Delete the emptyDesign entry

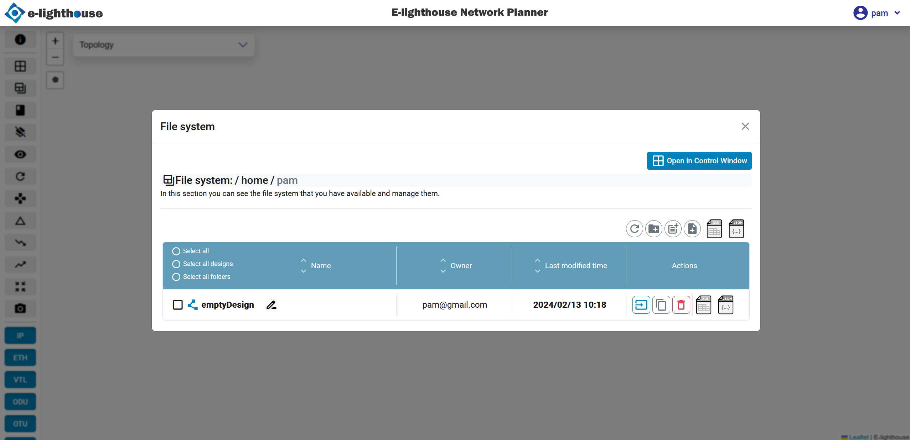coord(681,305)
